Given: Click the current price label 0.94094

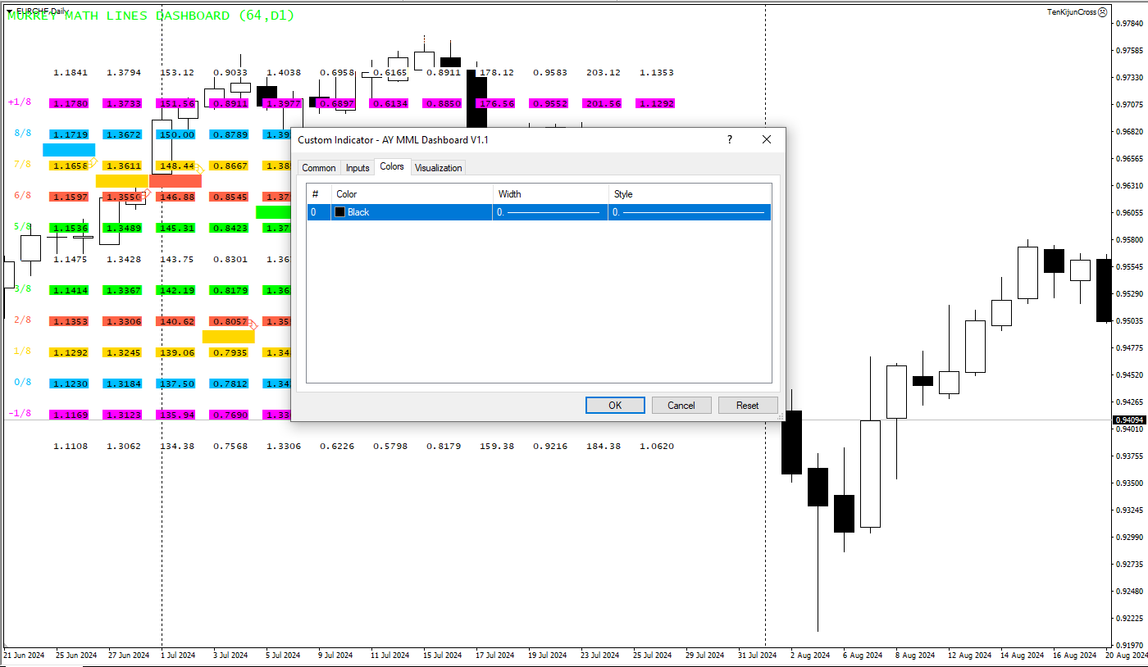Looking at the screenshot, I should point(1128,420).
